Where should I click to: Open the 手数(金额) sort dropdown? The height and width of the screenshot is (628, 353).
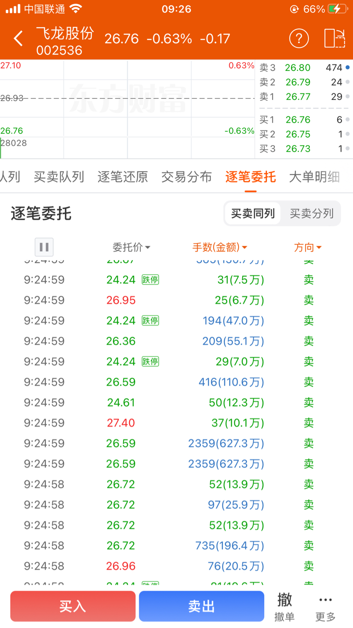[x=220, y=247]
